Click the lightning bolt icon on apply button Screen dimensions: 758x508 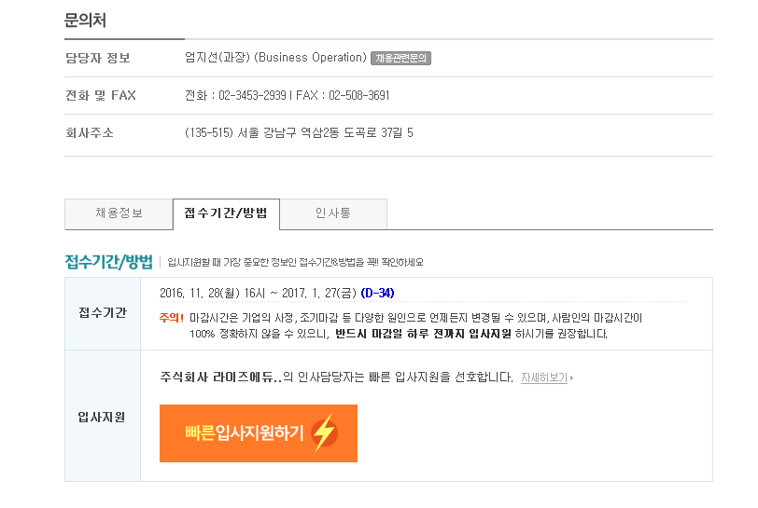324,432
